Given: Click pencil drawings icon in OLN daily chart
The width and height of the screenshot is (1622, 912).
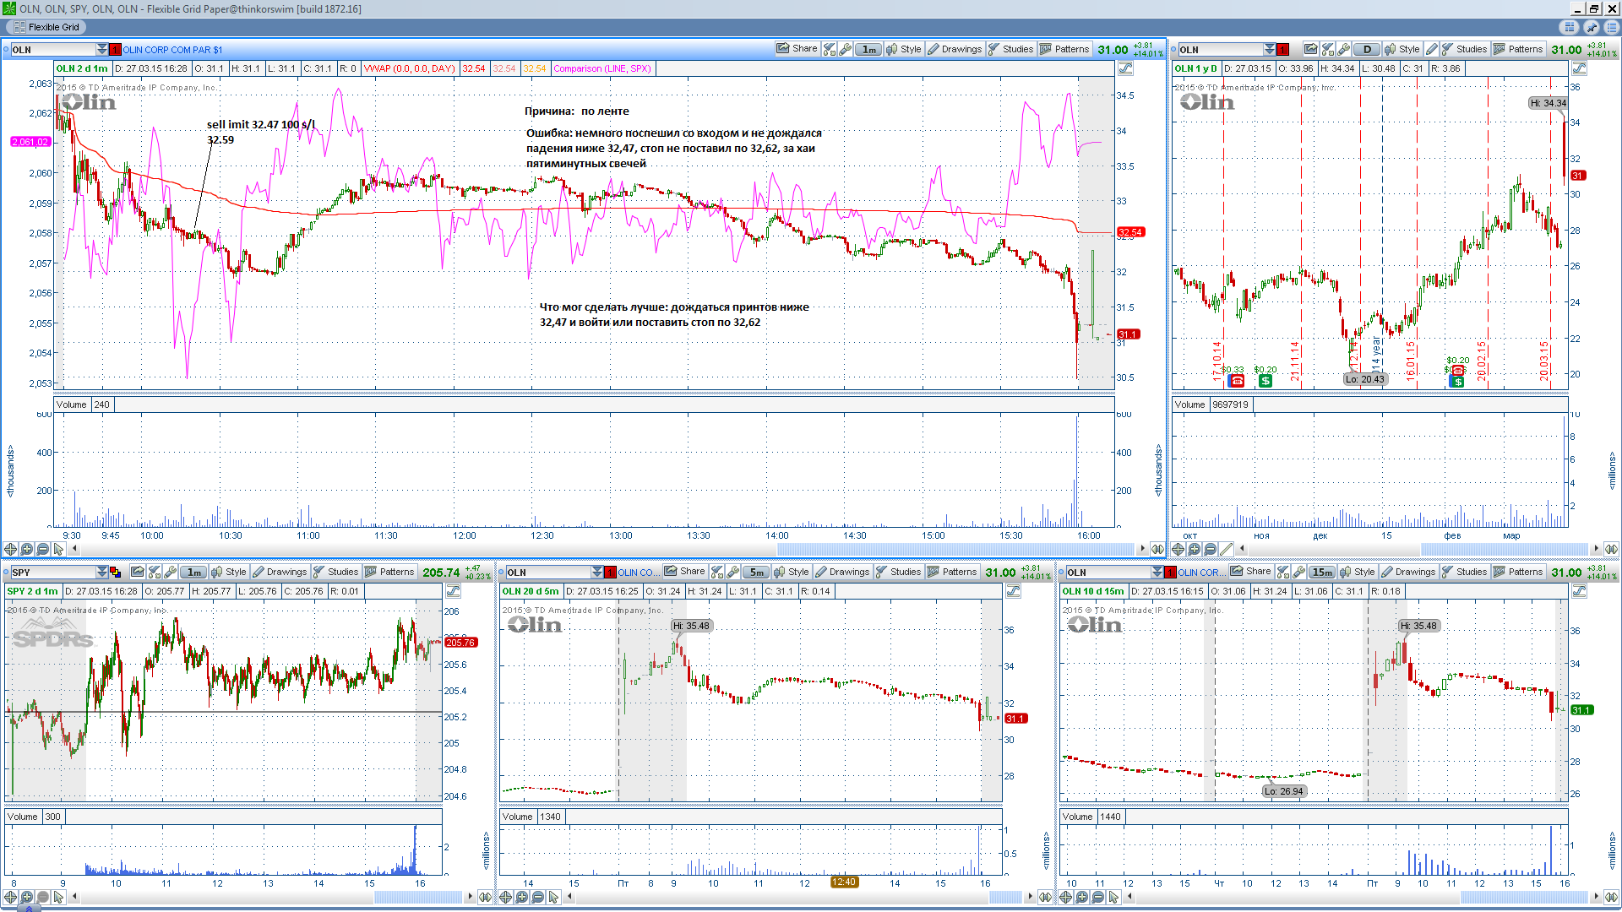Looking at the screenshot, I should [x=1431, y=49].
